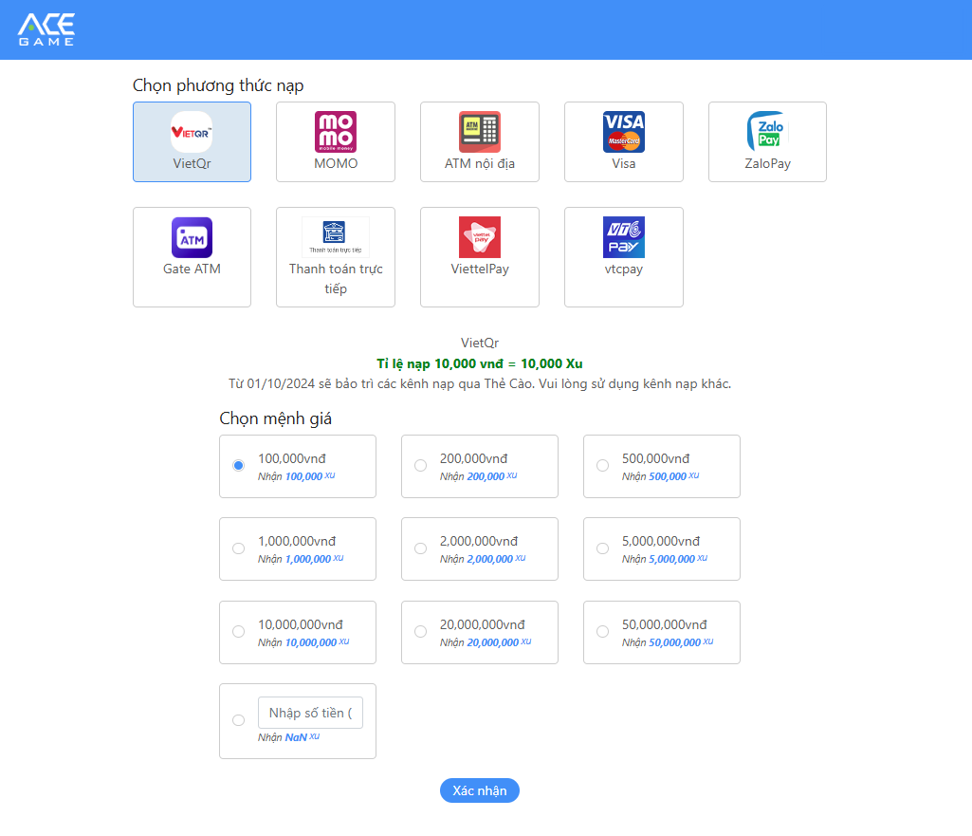Screen dimensions: 972x836
Task: Choose the ViettelPay icon
Action: [x=479, y=237]
